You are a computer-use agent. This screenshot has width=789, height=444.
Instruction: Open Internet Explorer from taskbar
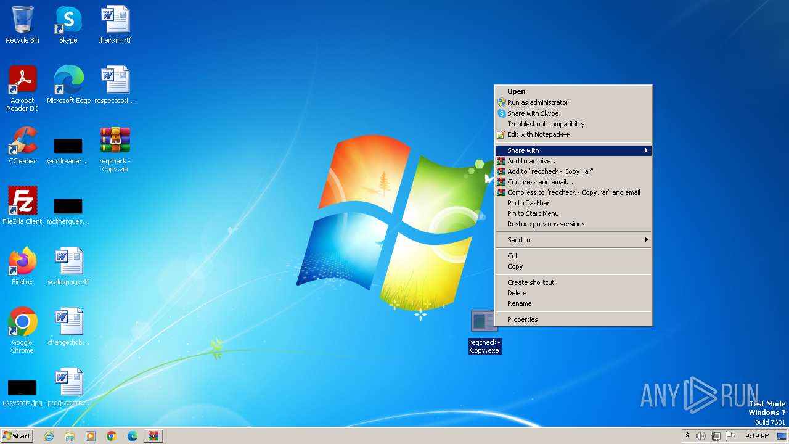[49, 436]
